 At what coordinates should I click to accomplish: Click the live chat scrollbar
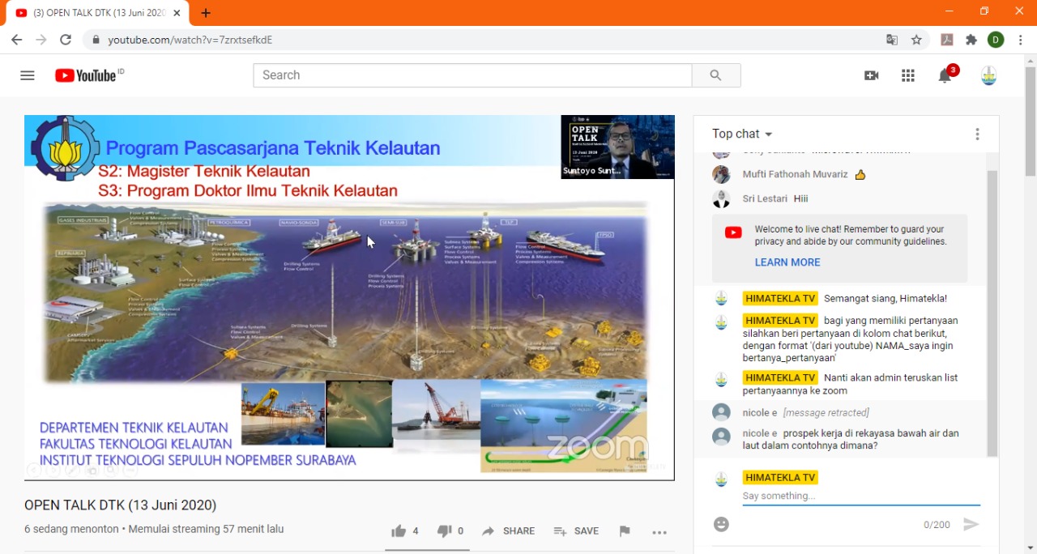pyautogui.click(x=992, y=314)
